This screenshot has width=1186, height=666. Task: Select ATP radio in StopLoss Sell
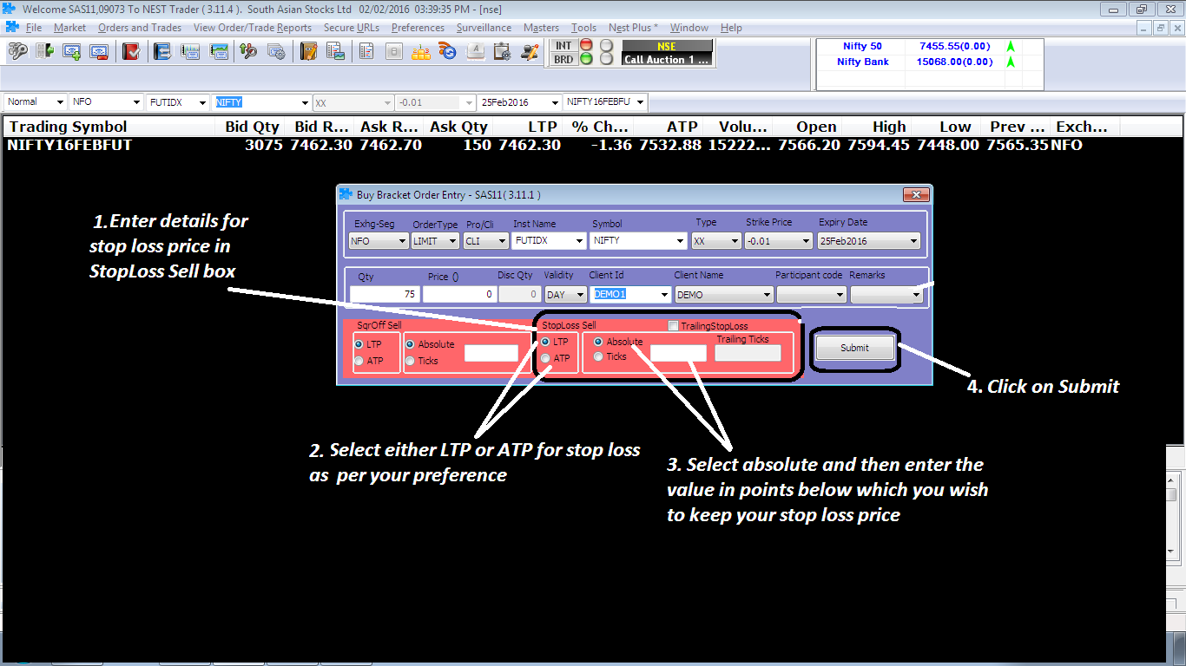pos(545,358)
